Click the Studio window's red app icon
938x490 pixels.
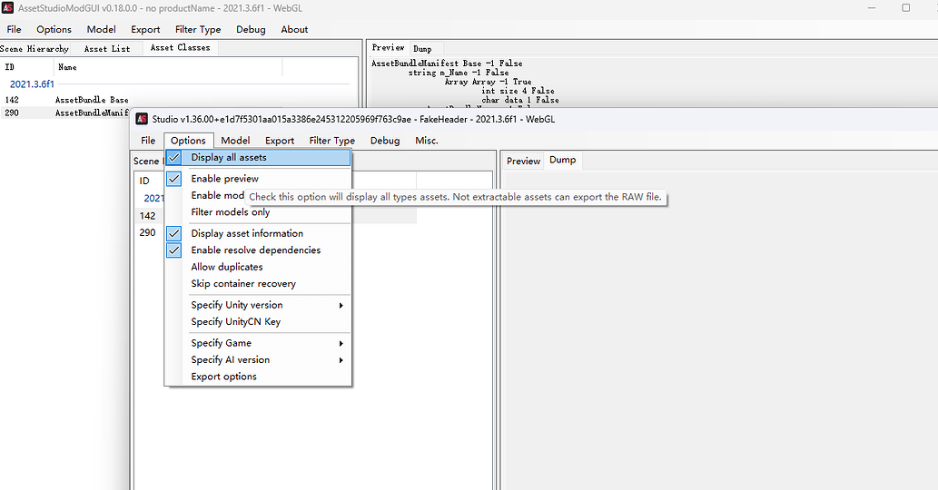coord(142,119)
